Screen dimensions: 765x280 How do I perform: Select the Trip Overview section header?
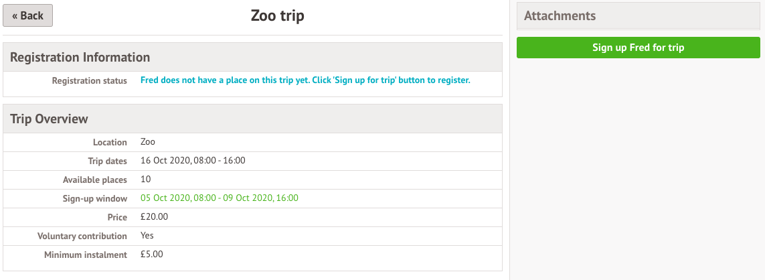[x=49, y=119]
